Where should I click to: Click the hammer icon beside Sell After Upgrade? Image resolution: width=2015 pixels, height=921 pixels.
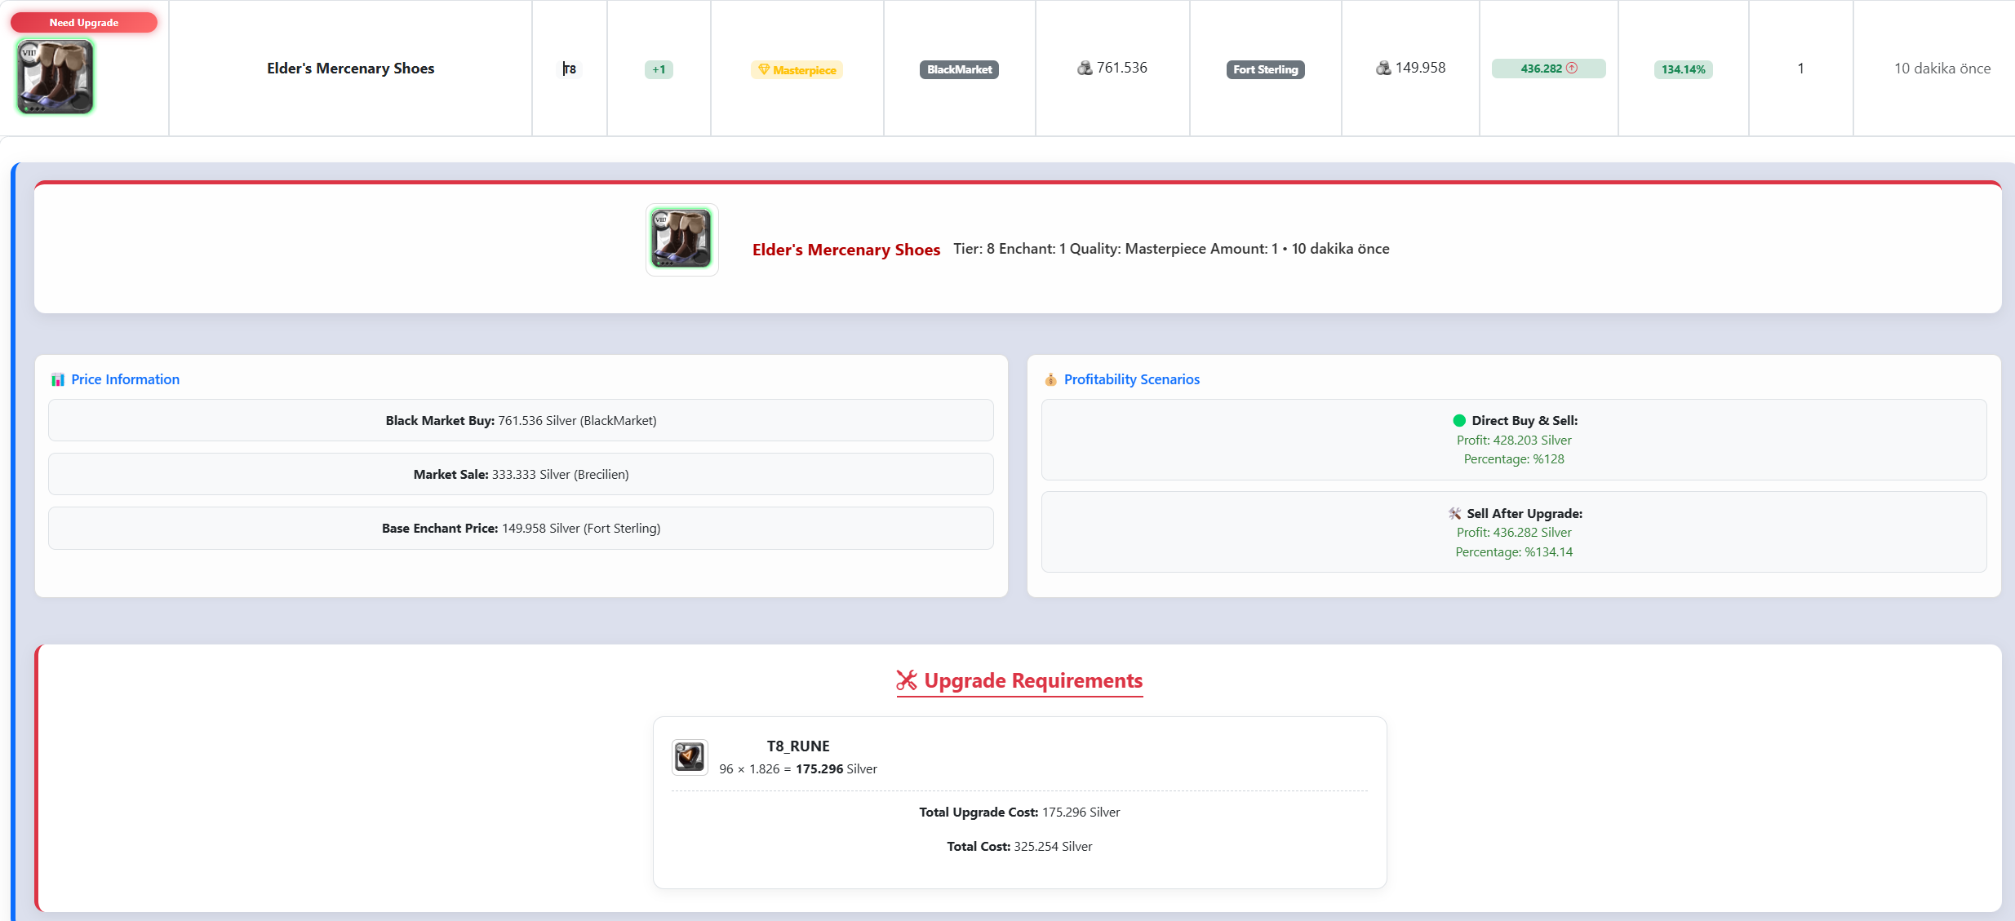[1454, 514]
